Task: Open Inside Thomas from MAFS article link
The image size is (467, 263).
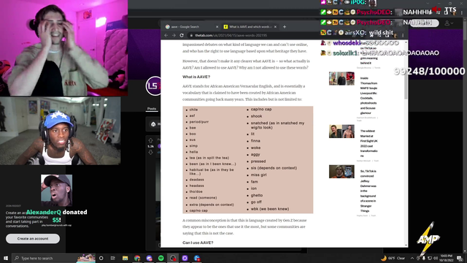Action: tap(368, 96)
